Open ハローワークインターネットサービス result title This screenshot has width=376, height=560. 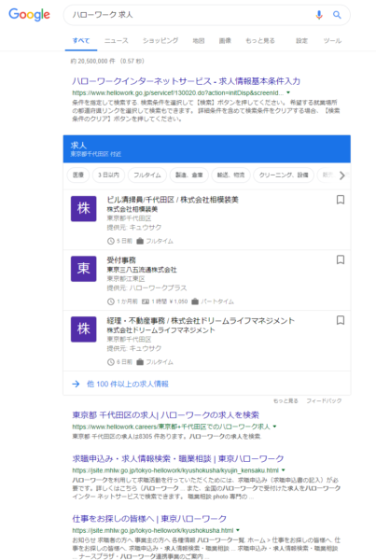tap(186, 81)
